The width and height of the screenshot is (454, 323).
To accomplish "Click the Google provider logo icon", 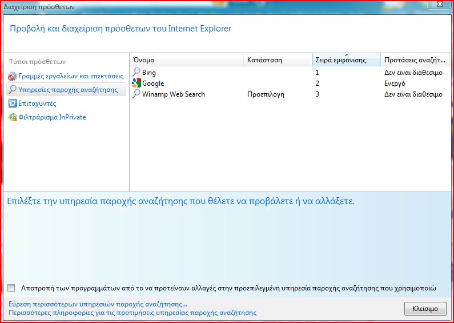I will 136,83.
